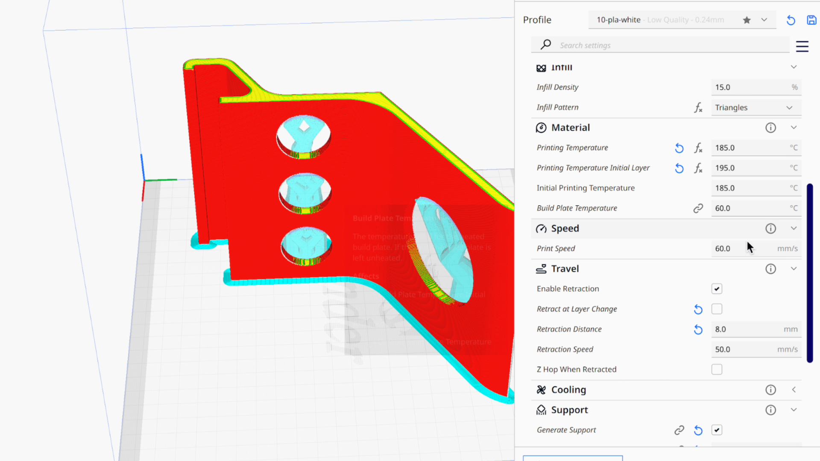Expand the Speed section
820x461 pixels.
pyautogui.click(x=793, y=228)
